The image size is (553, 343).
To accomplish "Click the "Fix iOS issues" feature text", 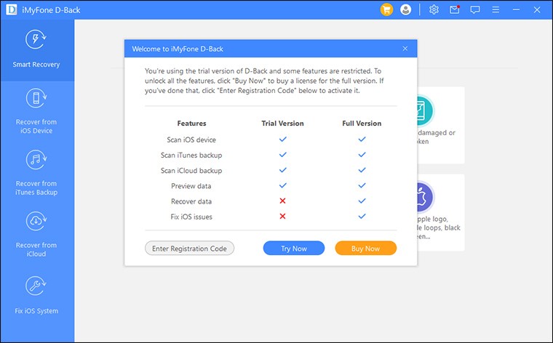I will pos(191,217).
